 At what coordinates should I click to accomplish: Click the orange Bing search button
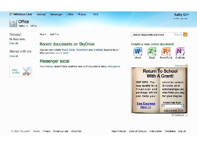pos(185,35)
